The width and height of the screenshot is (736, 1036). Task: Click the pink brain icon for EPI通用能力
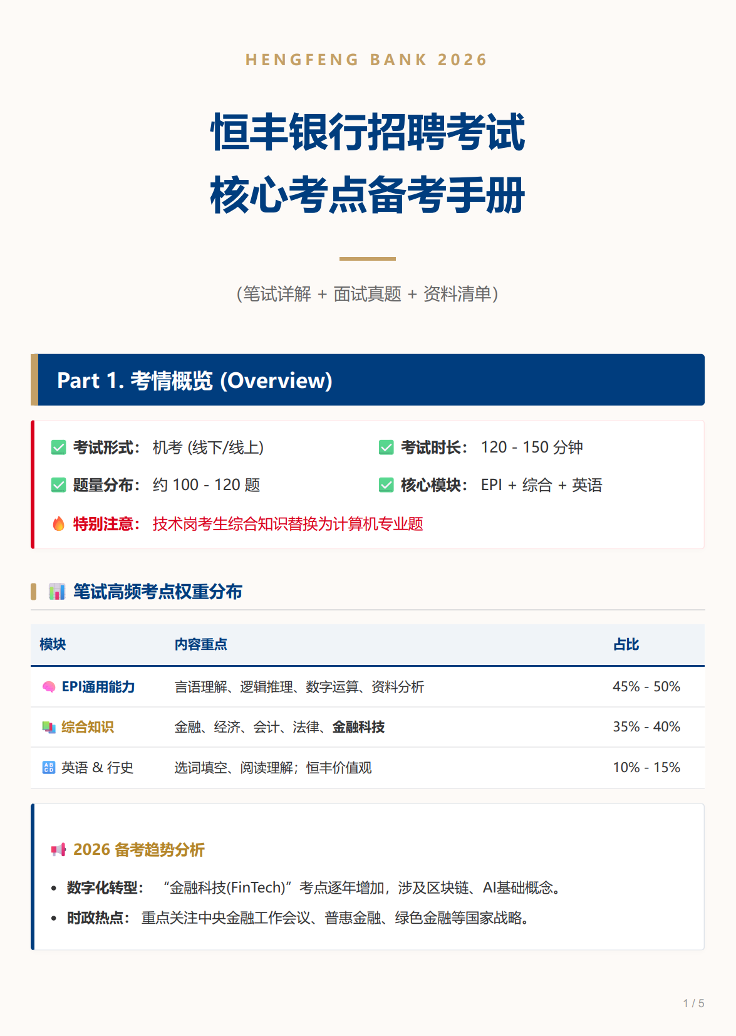click(x=48, y=687)
